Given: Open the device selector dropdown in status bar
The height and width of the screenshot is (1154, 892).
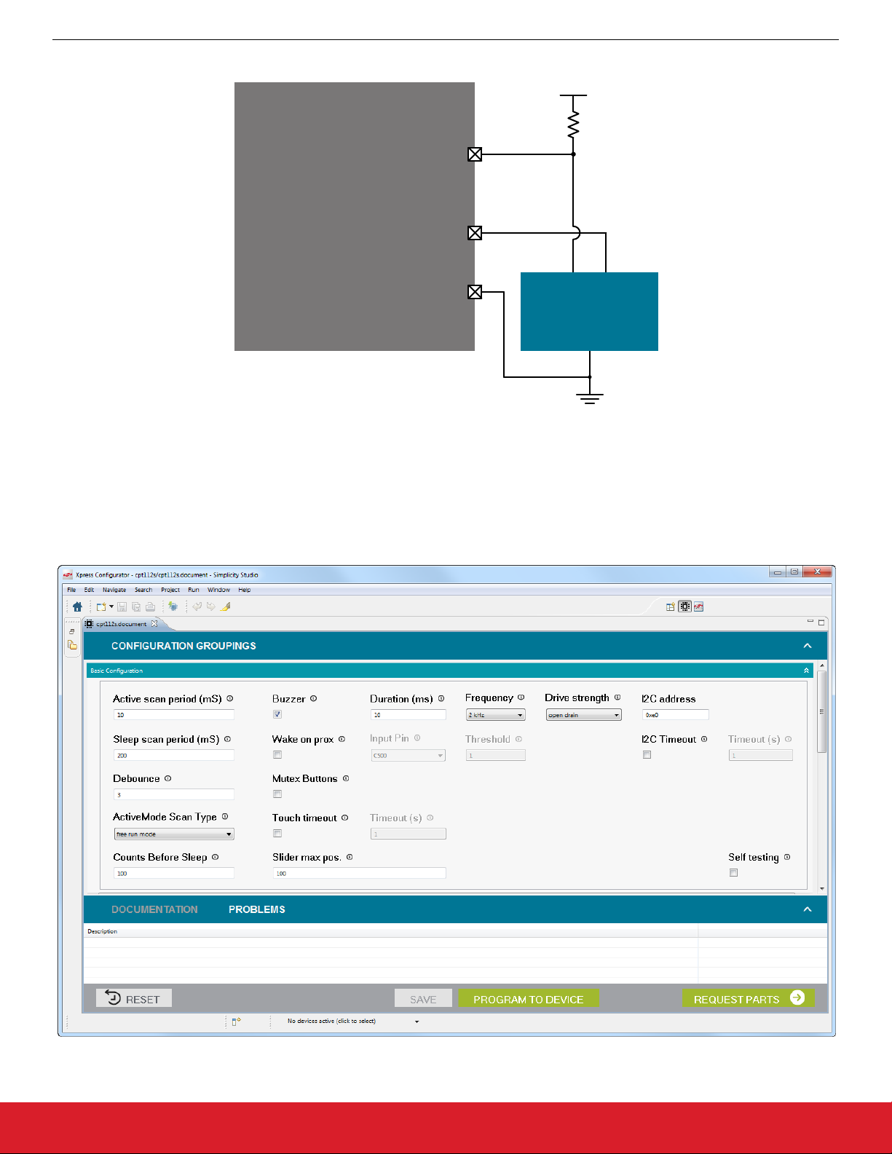Looking at the screenshot, I should point(417,1021).
